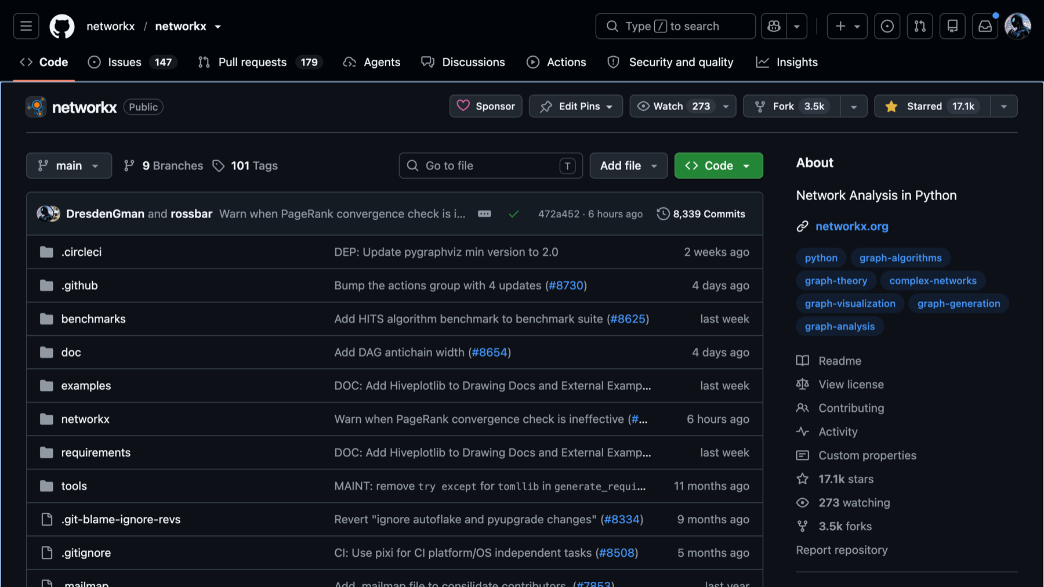Star or unstar the networkx repository
Screen dimensions: 1044x587
[932, 106]
